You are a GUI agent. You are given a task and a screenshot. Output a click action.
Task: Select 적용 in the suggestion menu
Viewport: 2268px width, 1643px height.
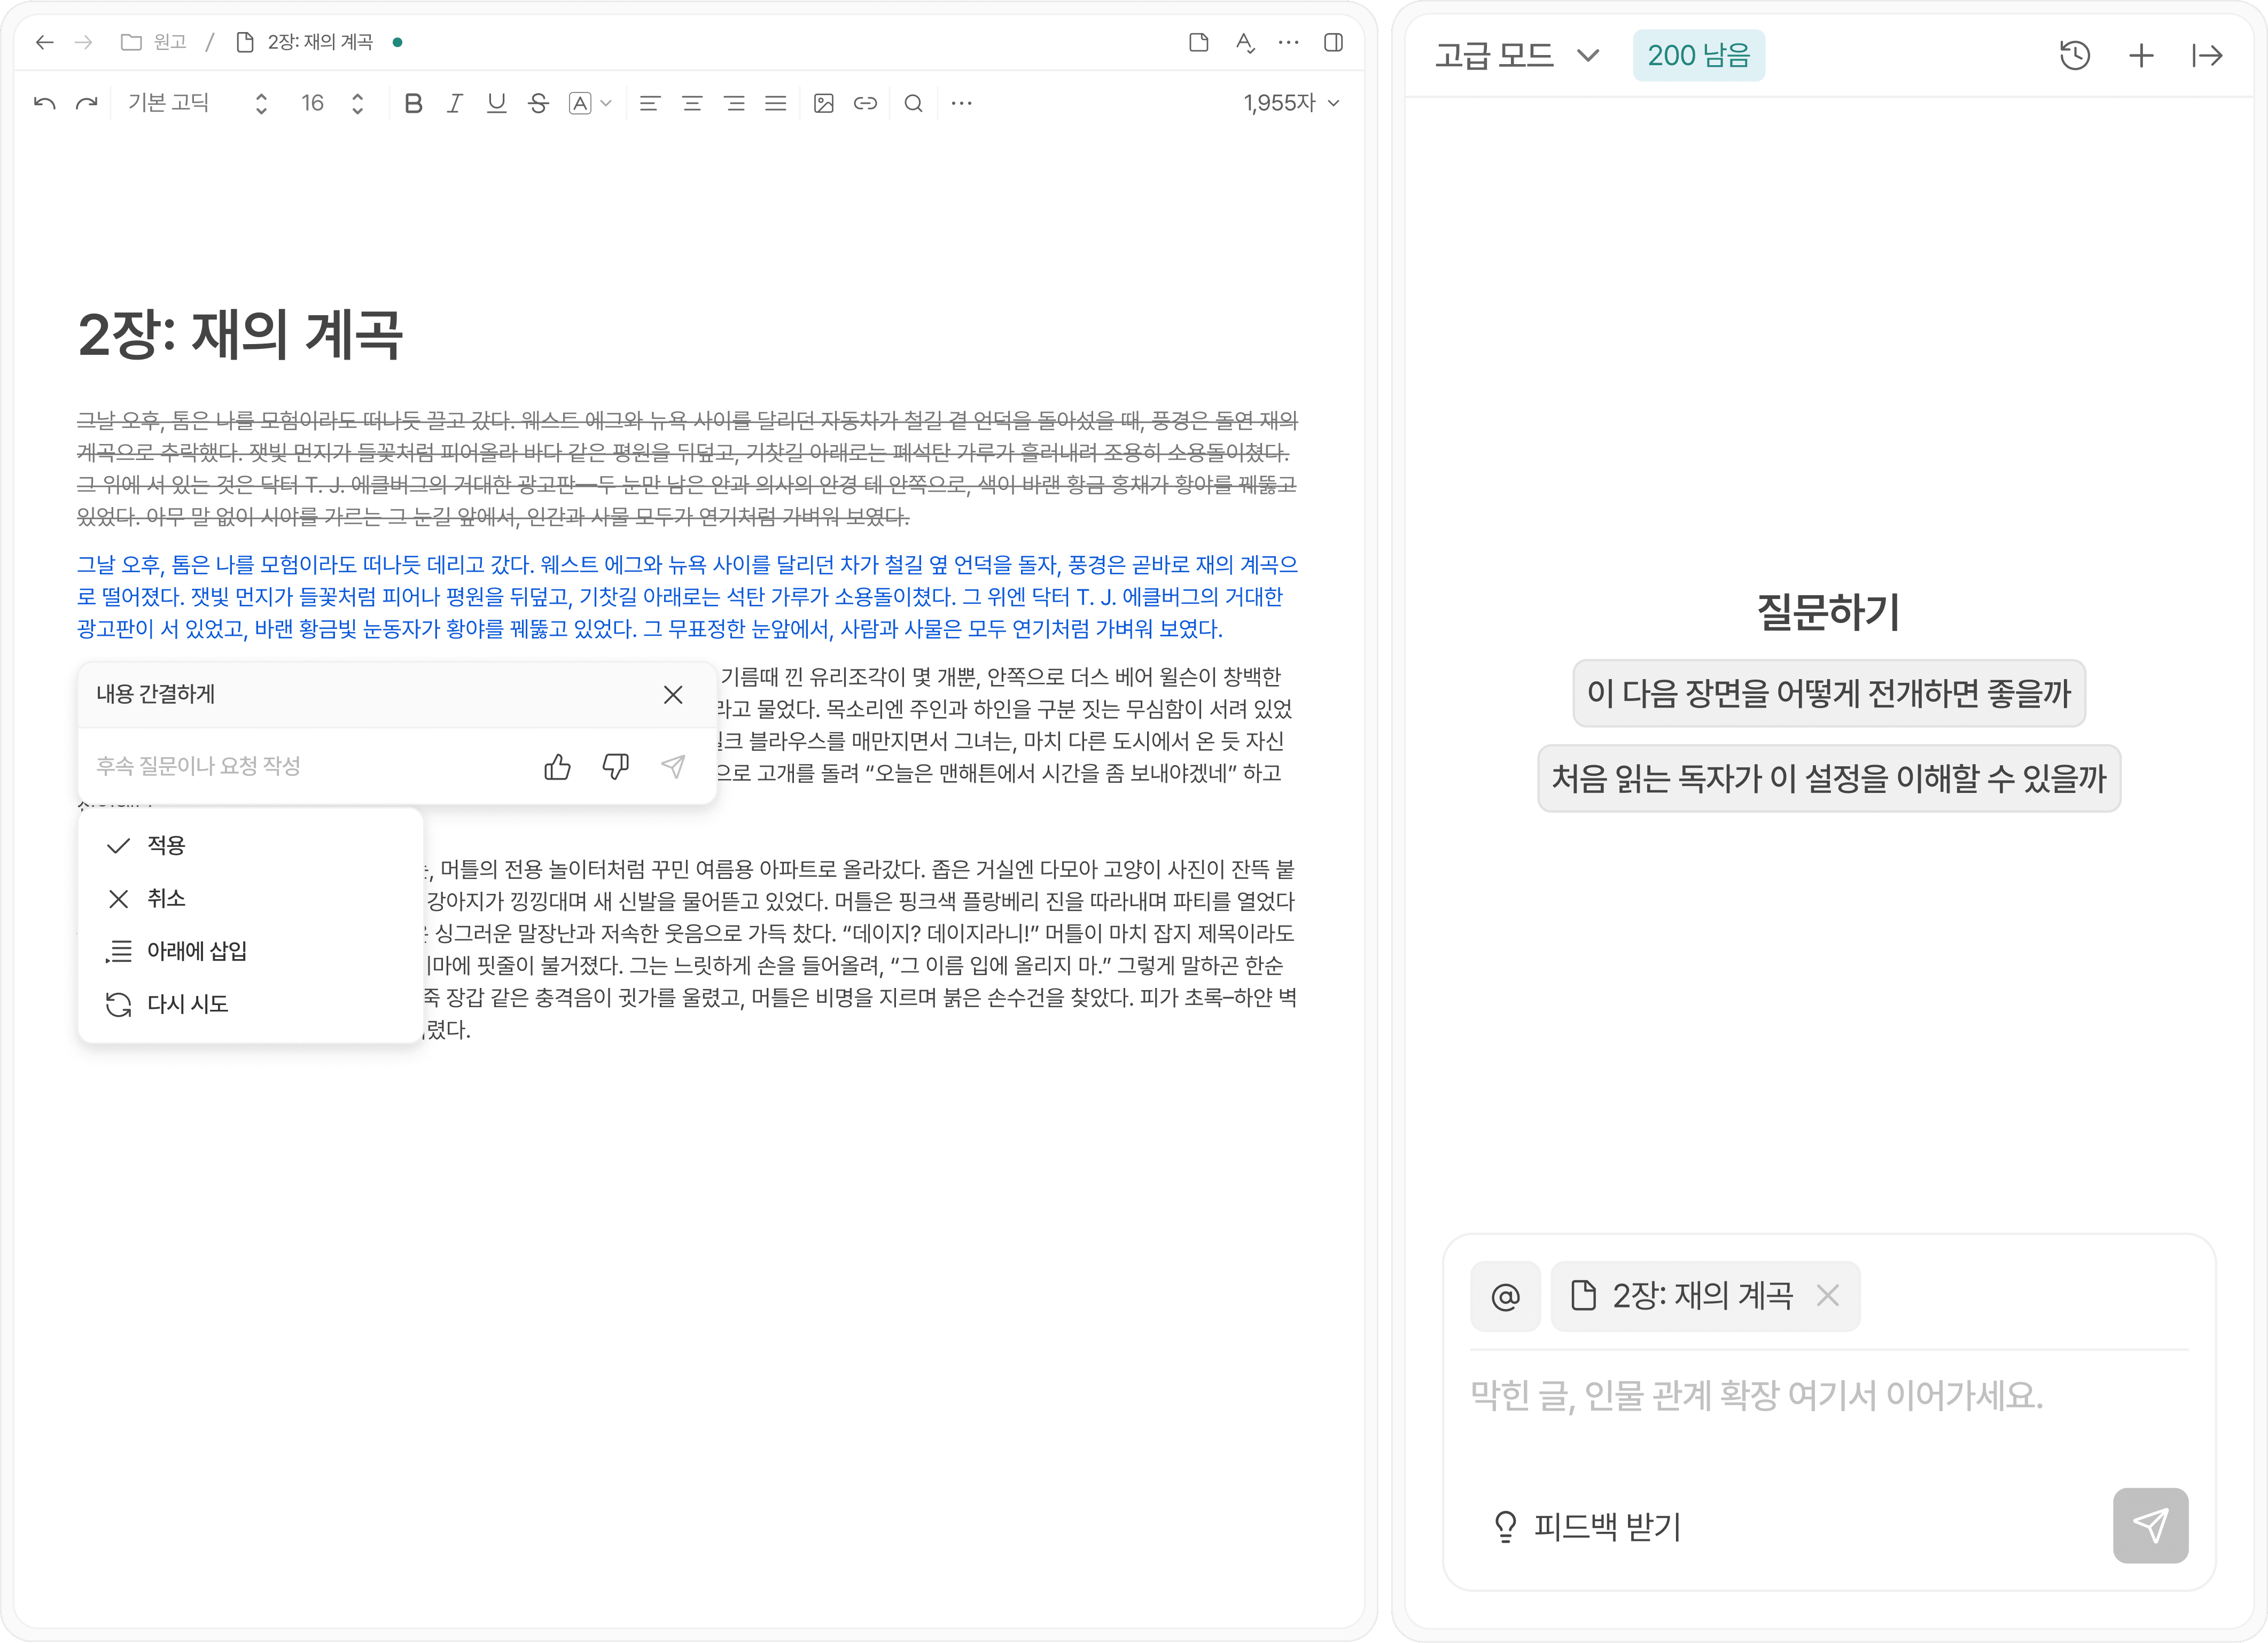pyautogui.click(x=166, y=846)
